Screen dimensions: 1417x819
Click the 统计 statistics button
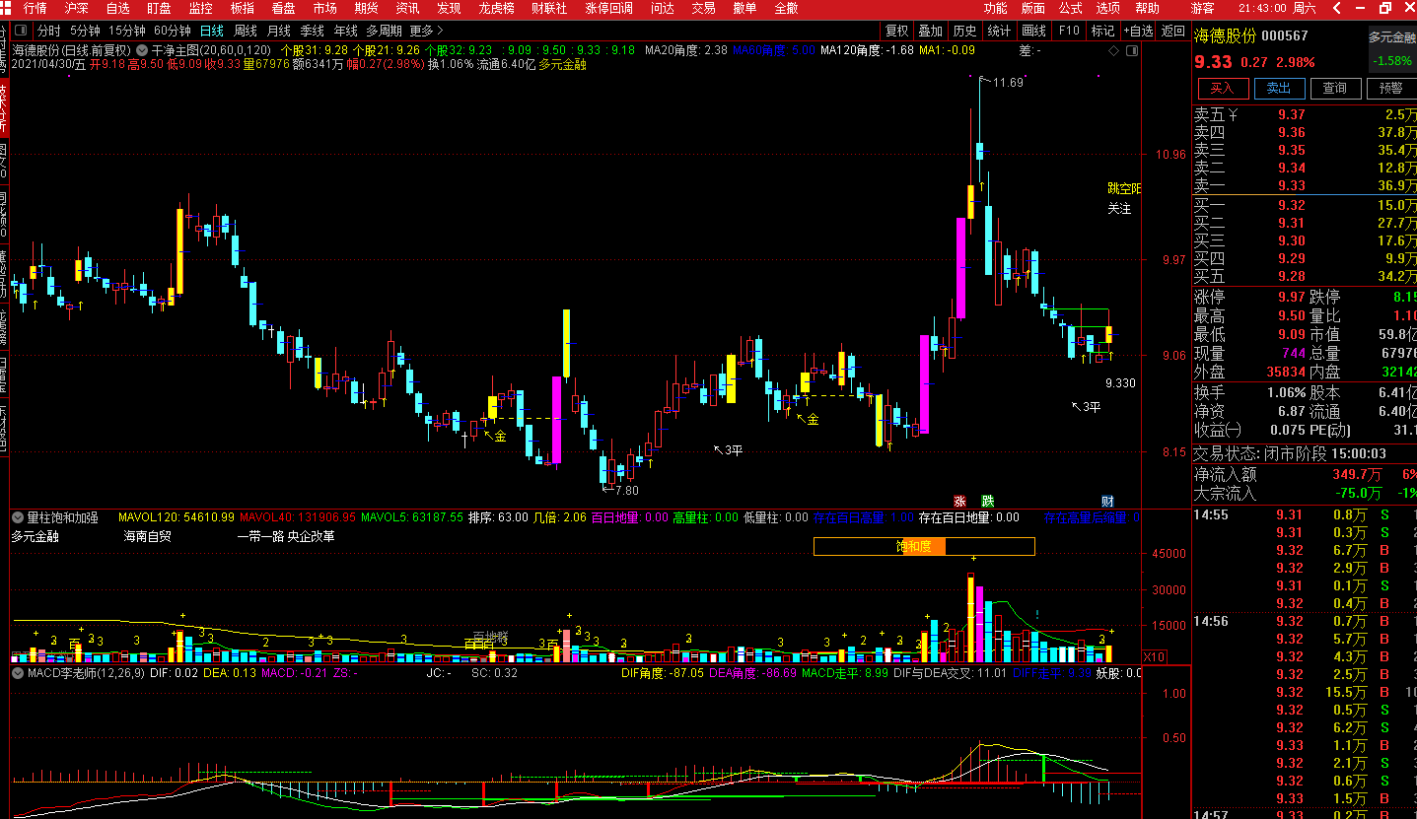click(999, 31)
